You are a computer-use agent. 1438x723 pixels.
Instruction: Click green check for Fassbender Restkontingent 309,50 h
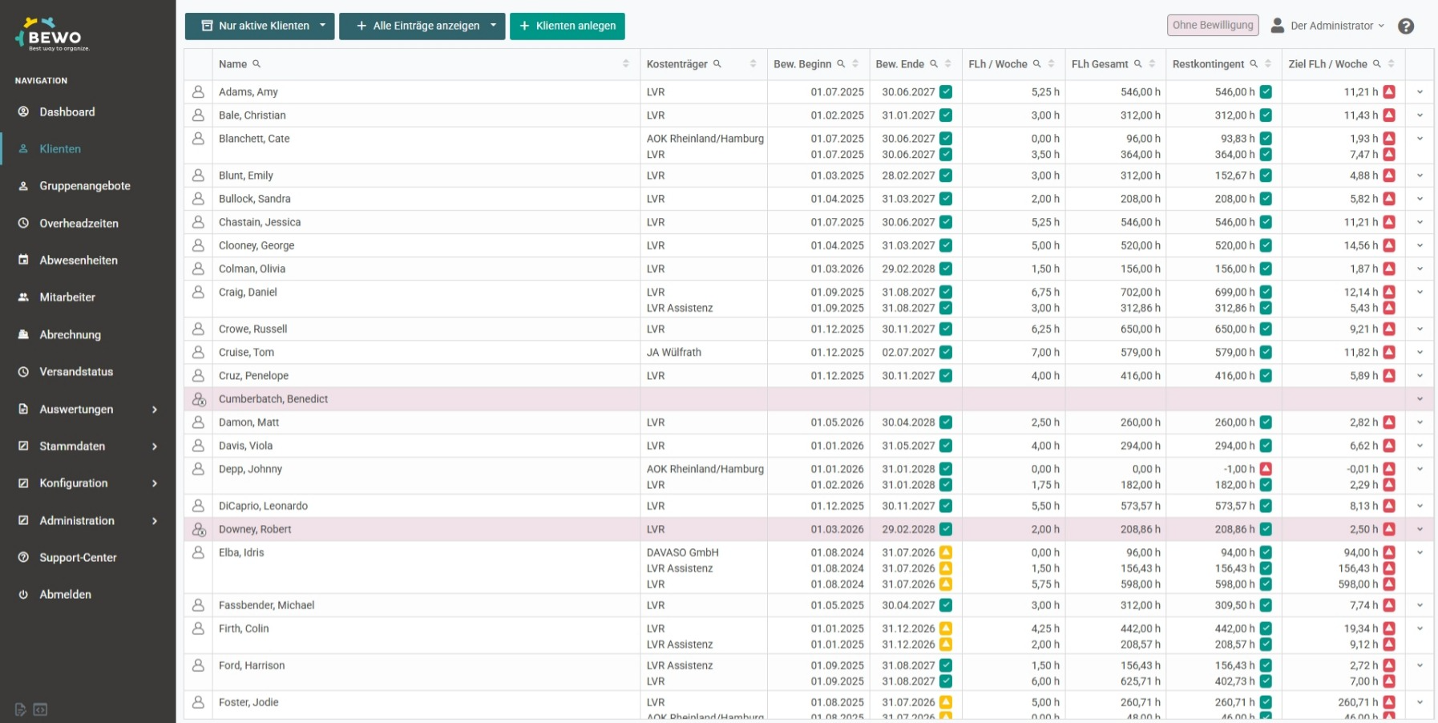[1266, 606]
